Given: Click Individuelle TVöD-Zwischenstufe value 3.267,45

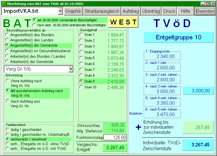Looking at the screenshot, I should click(198, 145).
